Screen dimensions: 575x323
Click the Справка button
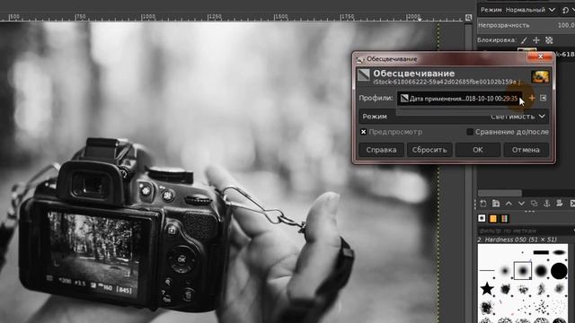click(381, 150)
